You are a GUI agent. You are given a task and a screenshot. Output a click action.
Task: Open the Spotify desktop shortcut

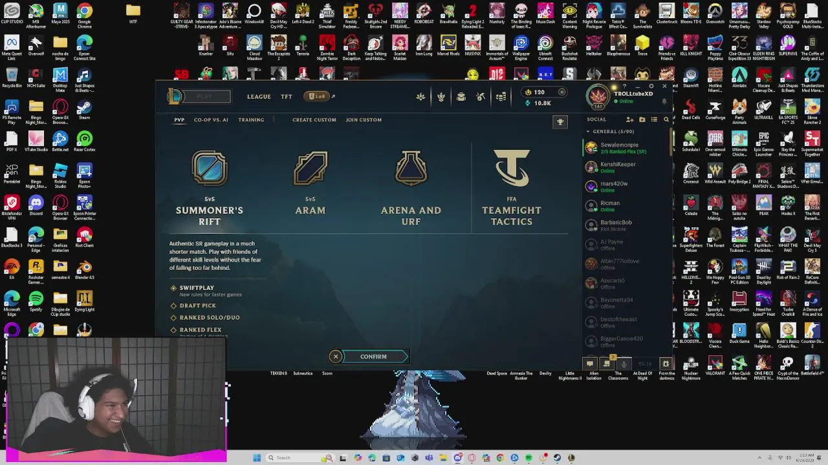click(x=36, y=302)
